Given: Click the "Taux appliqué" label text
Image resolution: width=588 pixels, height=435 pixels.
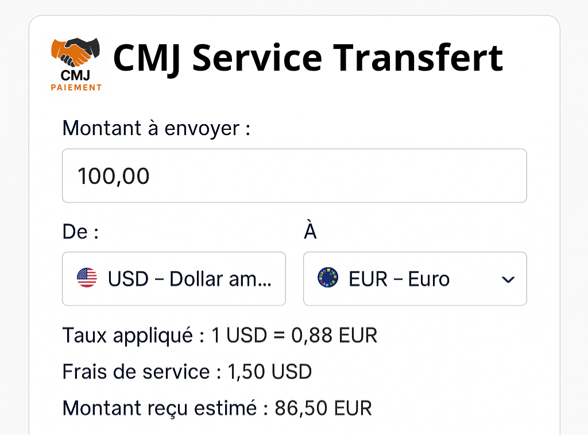Looking at the screenshot, I should coord(127,335).
